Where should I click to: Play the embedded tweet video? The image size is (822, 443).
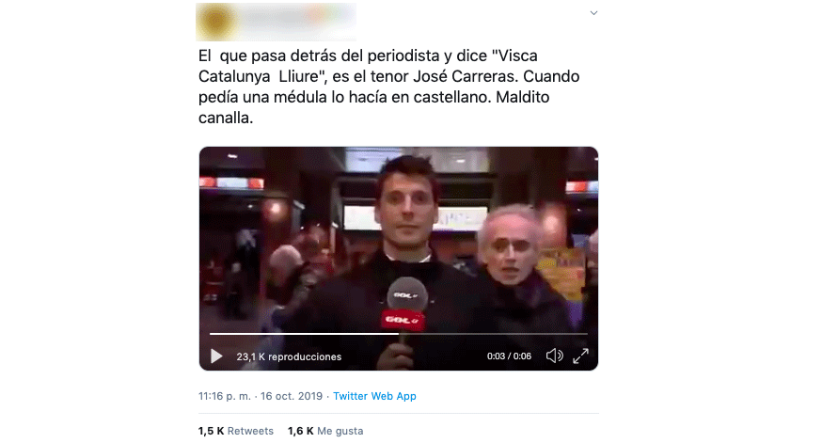(x=216, y=356)
